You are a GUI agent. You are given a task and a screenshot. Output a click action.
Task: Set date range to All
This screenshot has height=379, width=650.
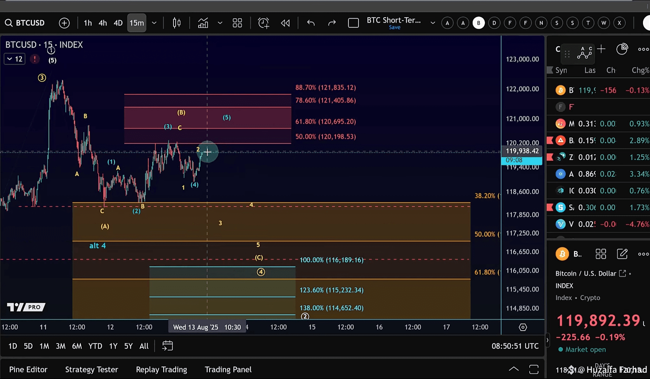tap(144, 346)
